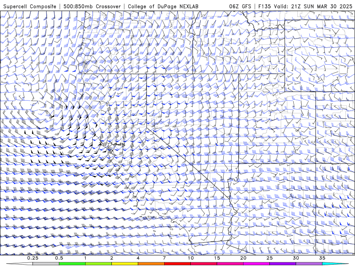Click the "06Z GFS" model run label
The width and height of the screenshot is (355, 266).
click(240, 7)
